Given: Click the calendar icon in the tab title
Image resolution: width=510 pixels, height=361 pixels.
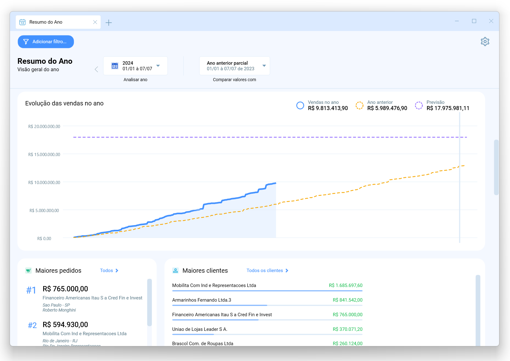Looking at the screenshot, I should [x=22, y=22].
